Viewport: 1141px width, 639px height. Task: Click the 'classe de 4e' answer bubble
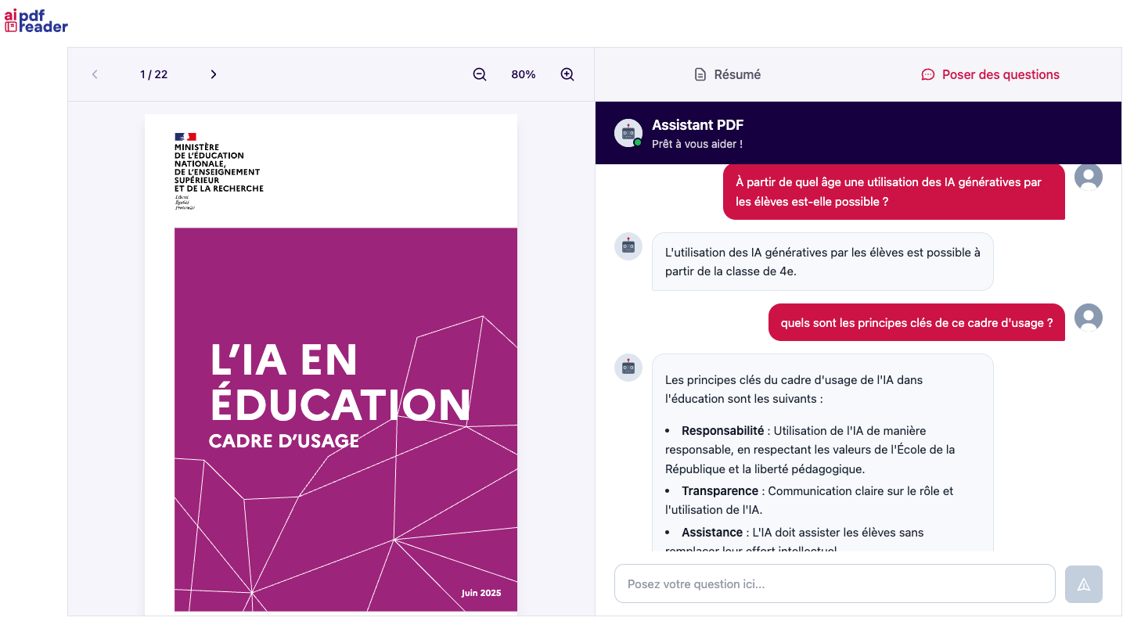coord(822,262)
